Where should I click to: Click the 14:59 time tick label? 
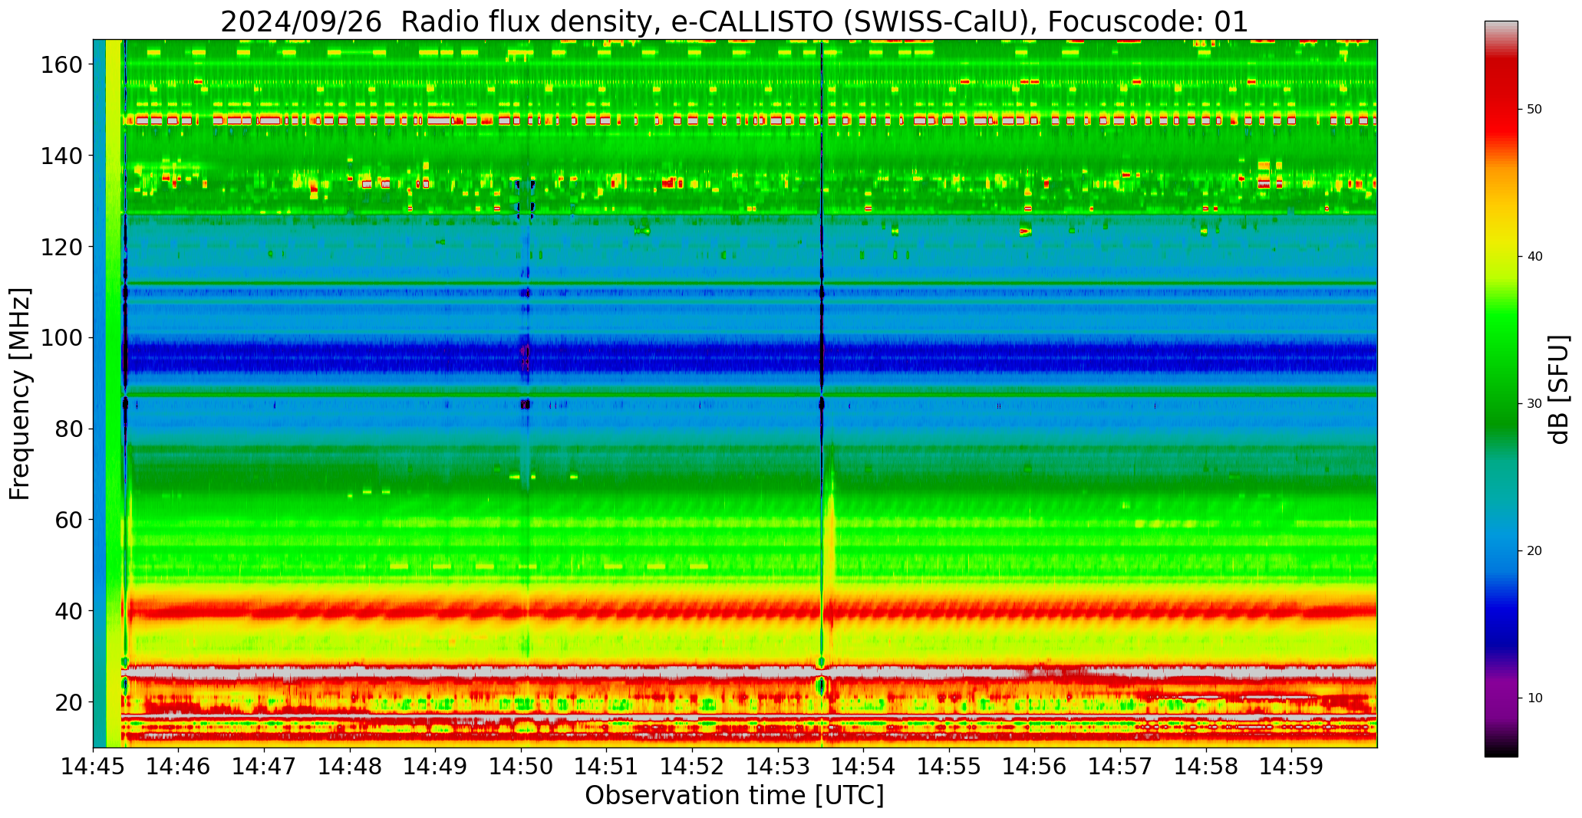click(x=1291, y=766)
